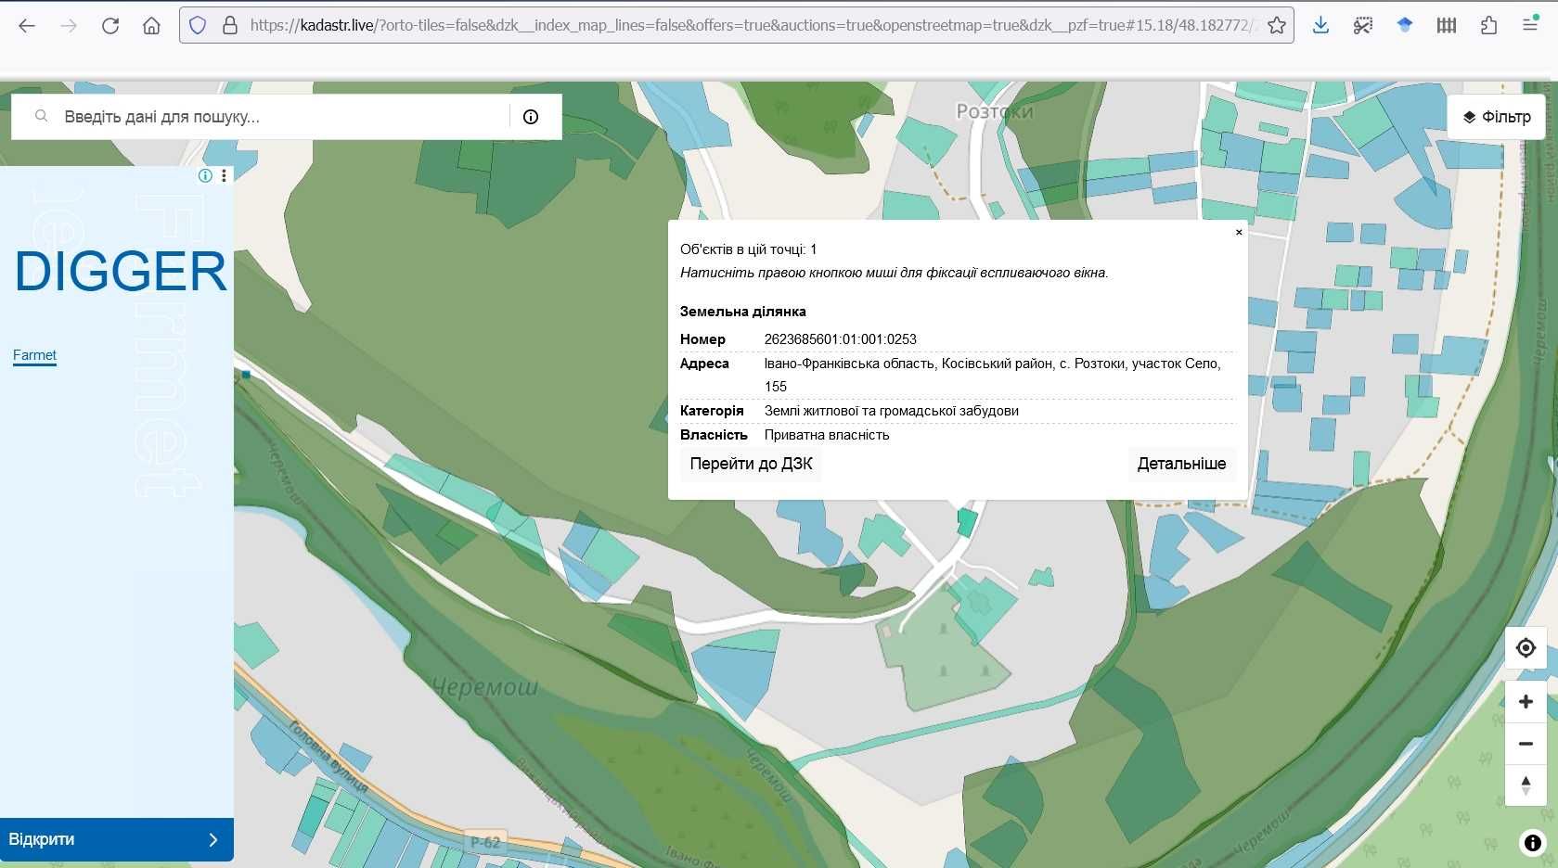Click the Розтоки village label on map

[995, 111]
